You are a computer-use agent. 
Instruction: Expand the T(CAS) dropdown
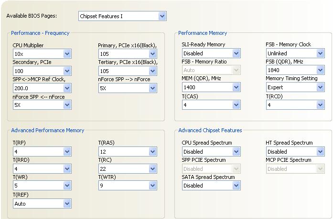coord(211,105)
